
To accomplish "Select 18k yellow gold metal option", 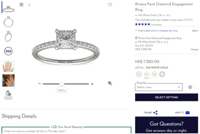I will point(154,74).
